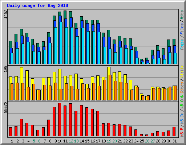Click the 'Sites' legend label

pos(182,88)
